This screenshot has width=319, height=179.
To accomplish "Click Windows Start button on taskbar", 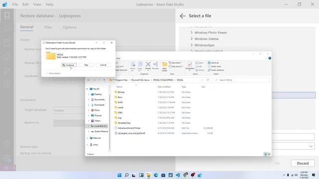I will pos(120,175).
